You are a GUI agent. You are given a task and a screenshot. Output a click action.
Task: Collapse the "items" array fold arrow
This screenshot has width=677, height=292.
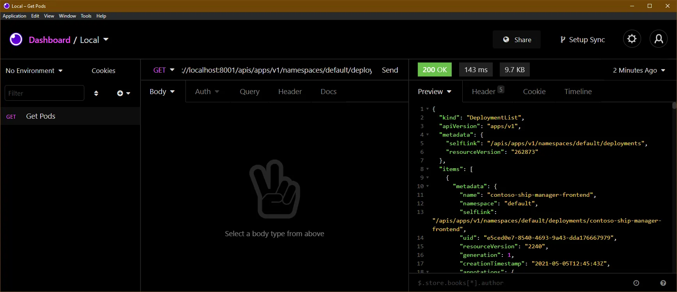(x=428, y=169)
